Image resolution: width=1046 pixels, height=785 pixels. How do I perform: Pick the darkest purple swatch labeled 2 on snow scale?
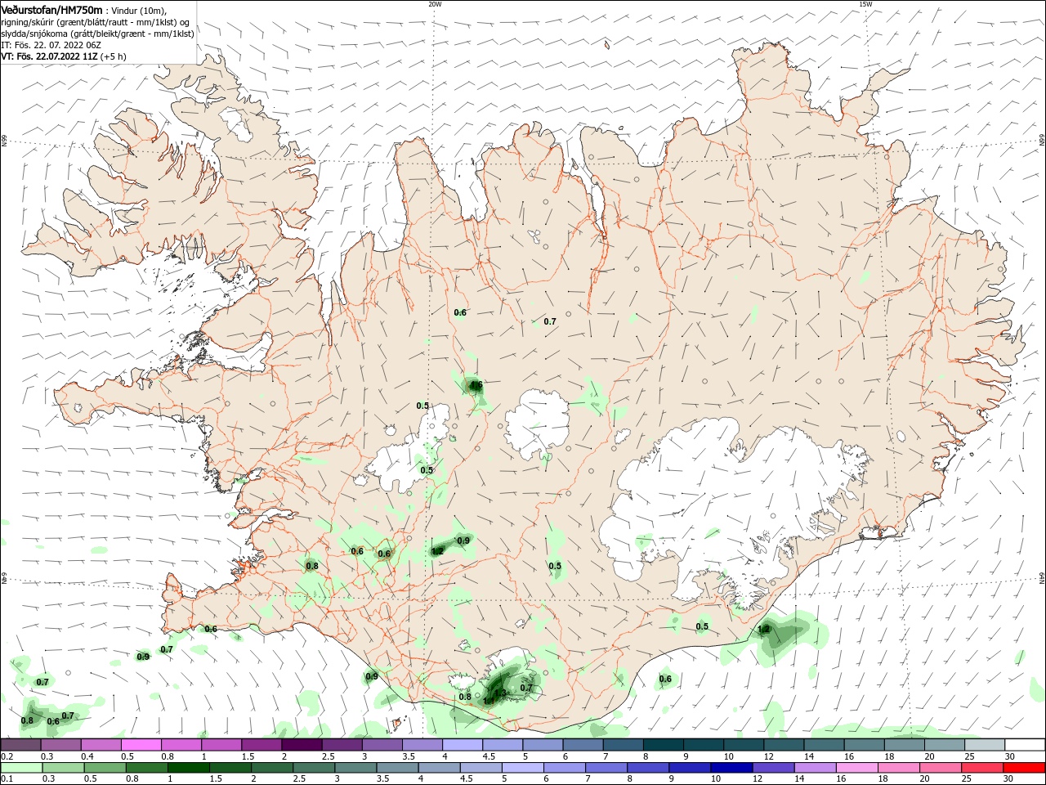(302, 745)
